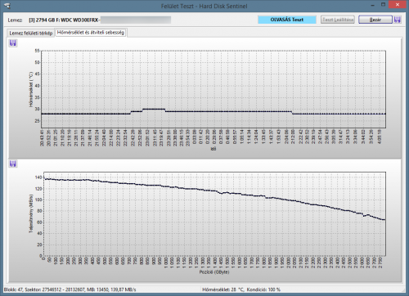Click the Lemez: label
Viewport: 409px width, 296px height.
click(15, 20)
